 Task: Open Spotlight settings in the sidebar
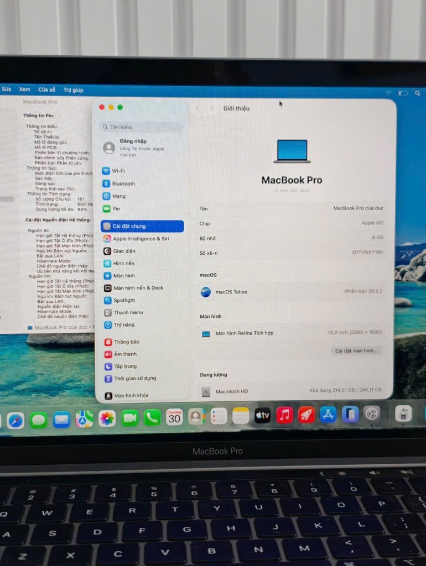tap(120, 300)
